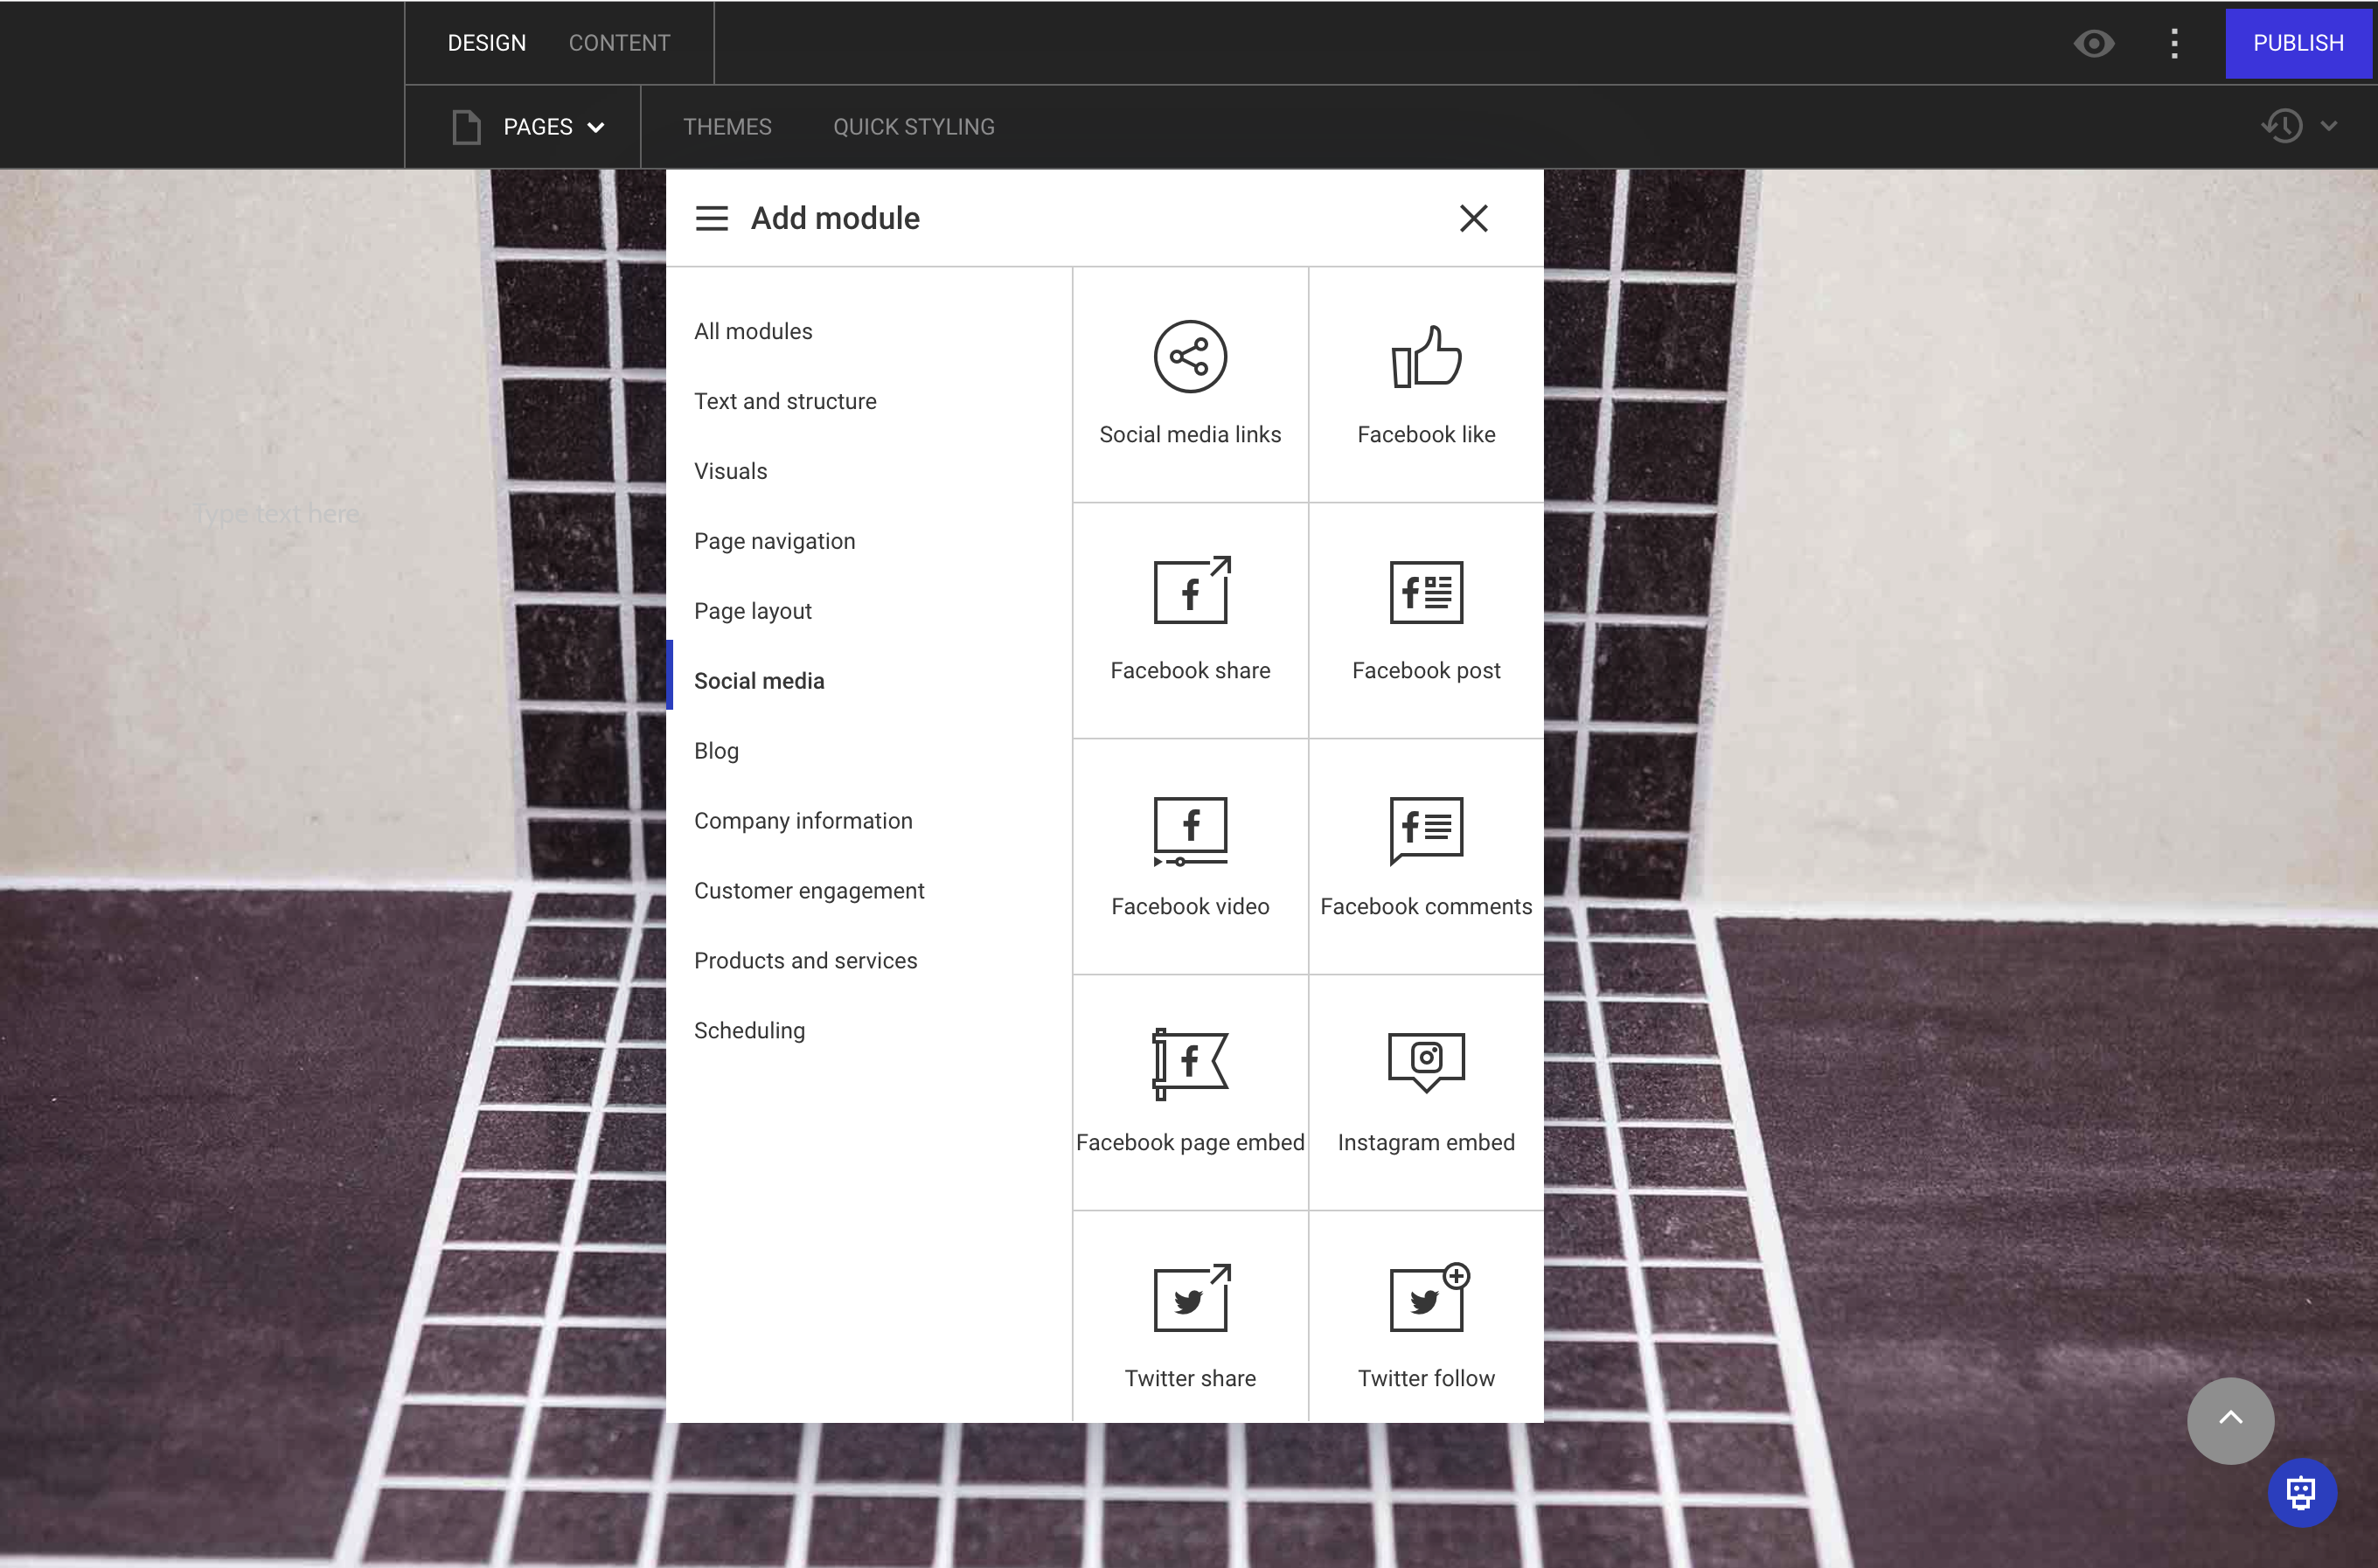
Task: Switch to the CONTENT tab
Action: pos(619,42)
